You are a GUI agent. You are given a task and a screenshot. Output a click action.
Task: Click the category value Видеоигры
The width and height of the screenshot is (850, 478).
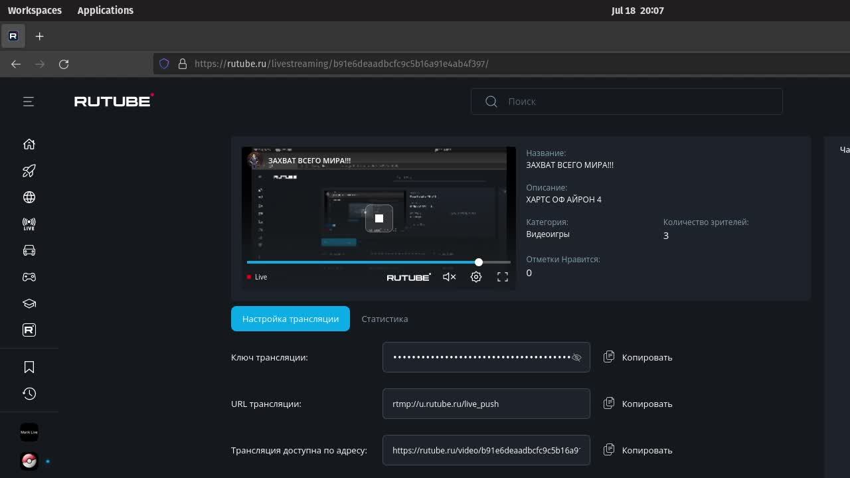point(548,234)
